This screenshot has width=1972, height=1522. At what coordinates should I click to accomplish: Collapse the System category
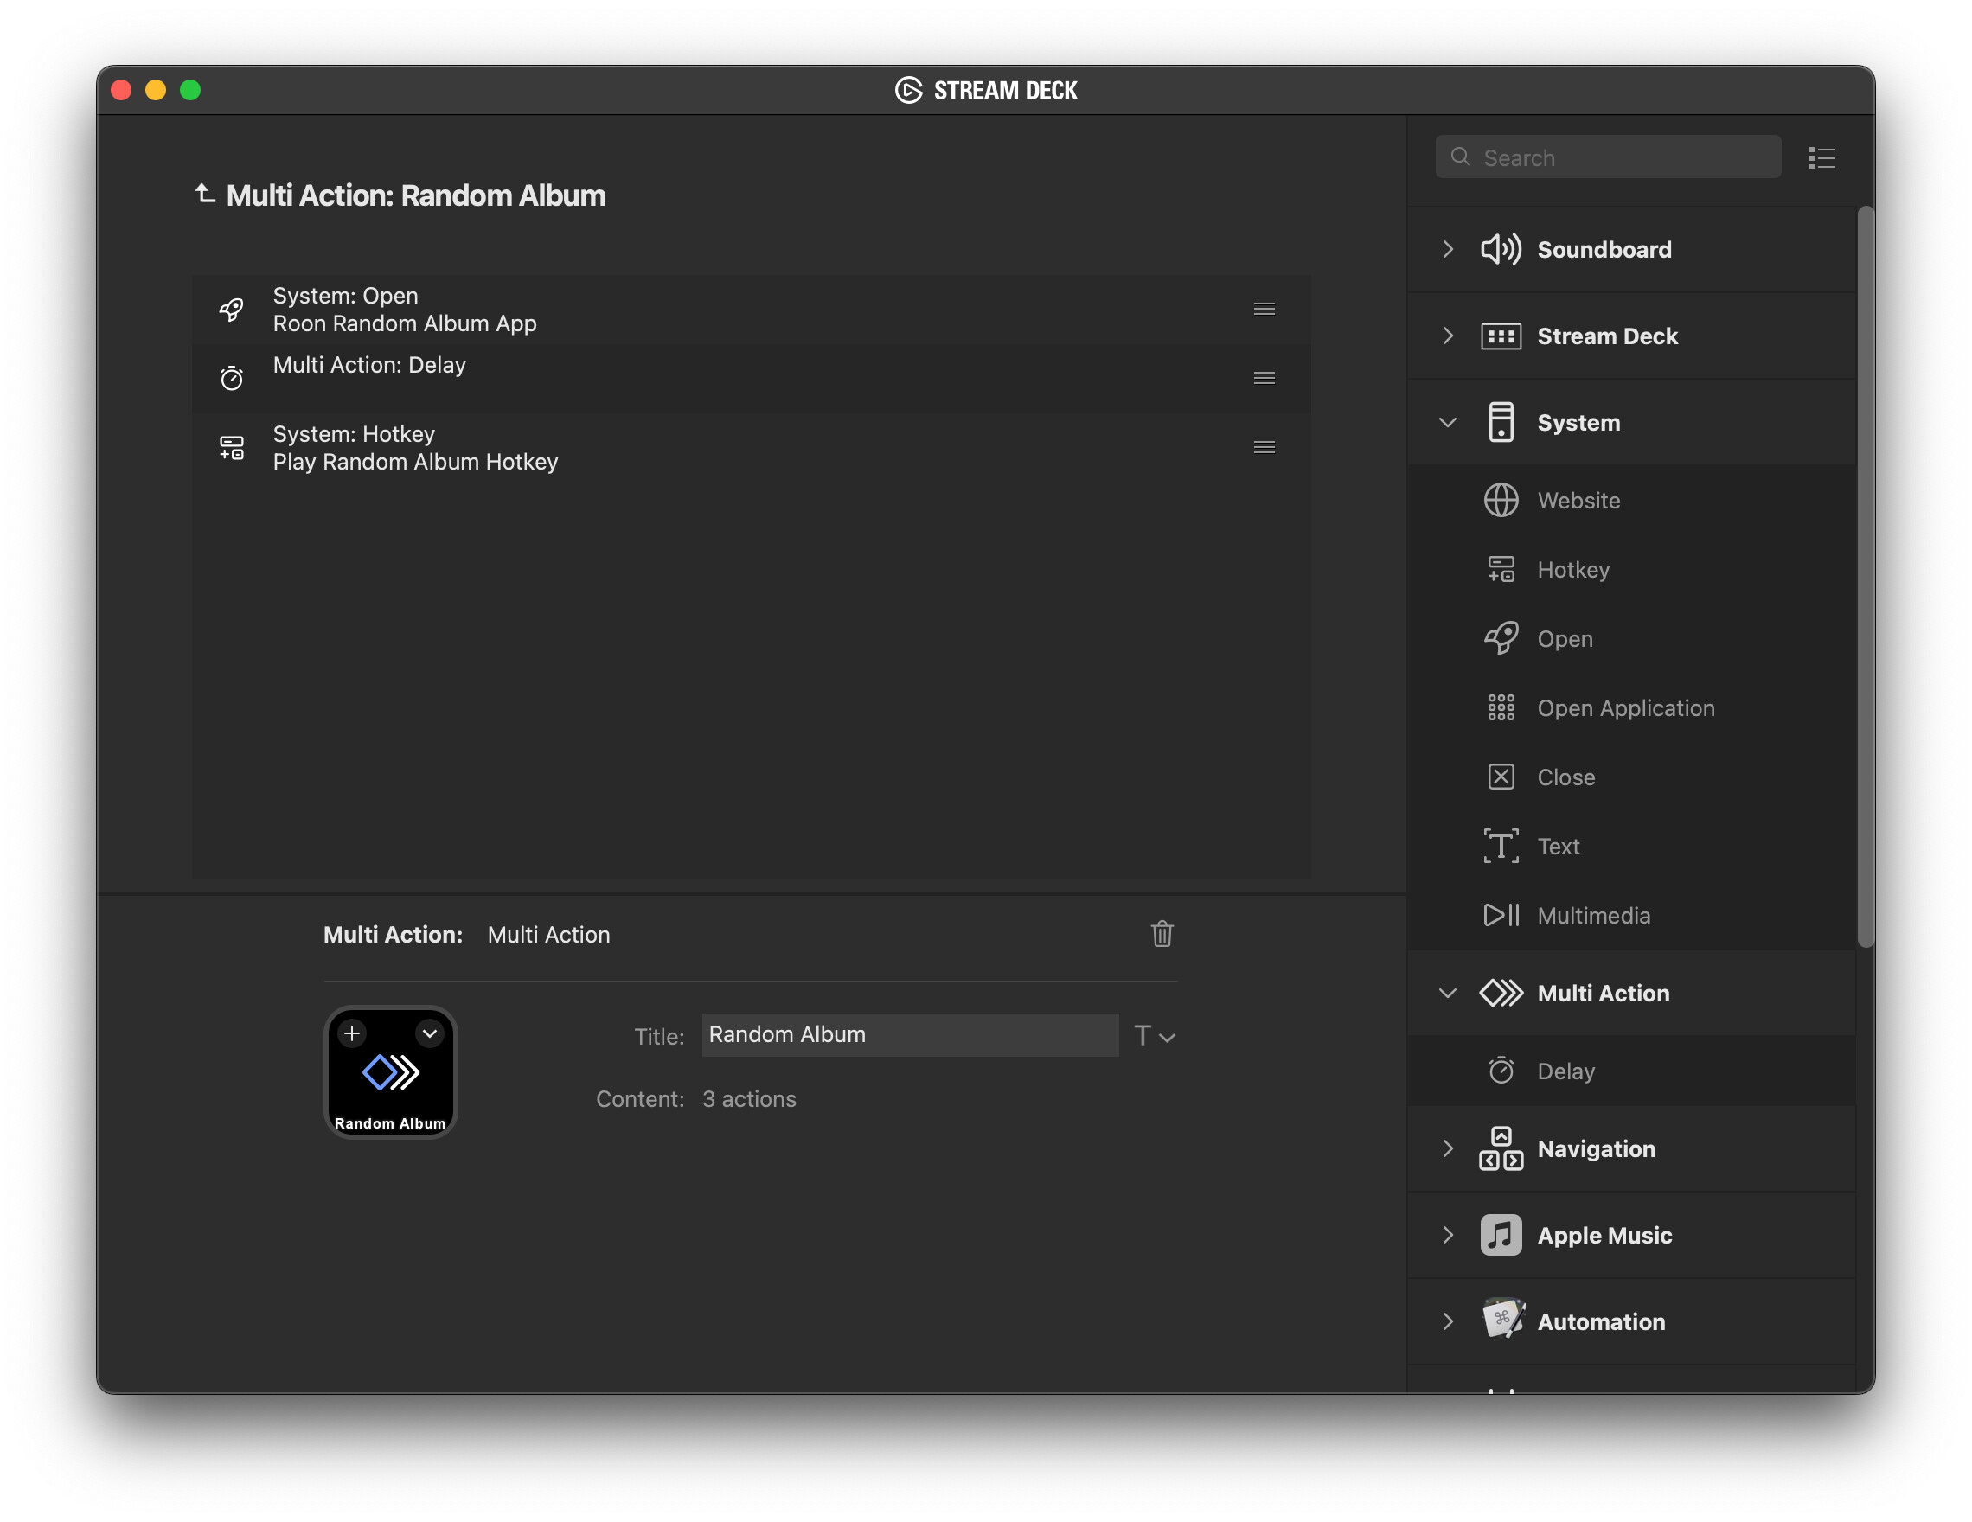pyautogui.click(x=1447, y=423)
